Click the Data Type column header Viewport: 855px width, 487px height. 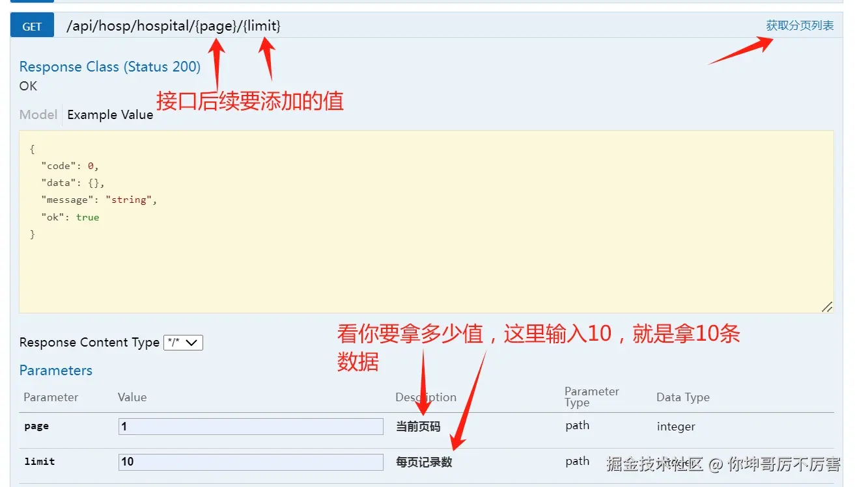(682, 397)
